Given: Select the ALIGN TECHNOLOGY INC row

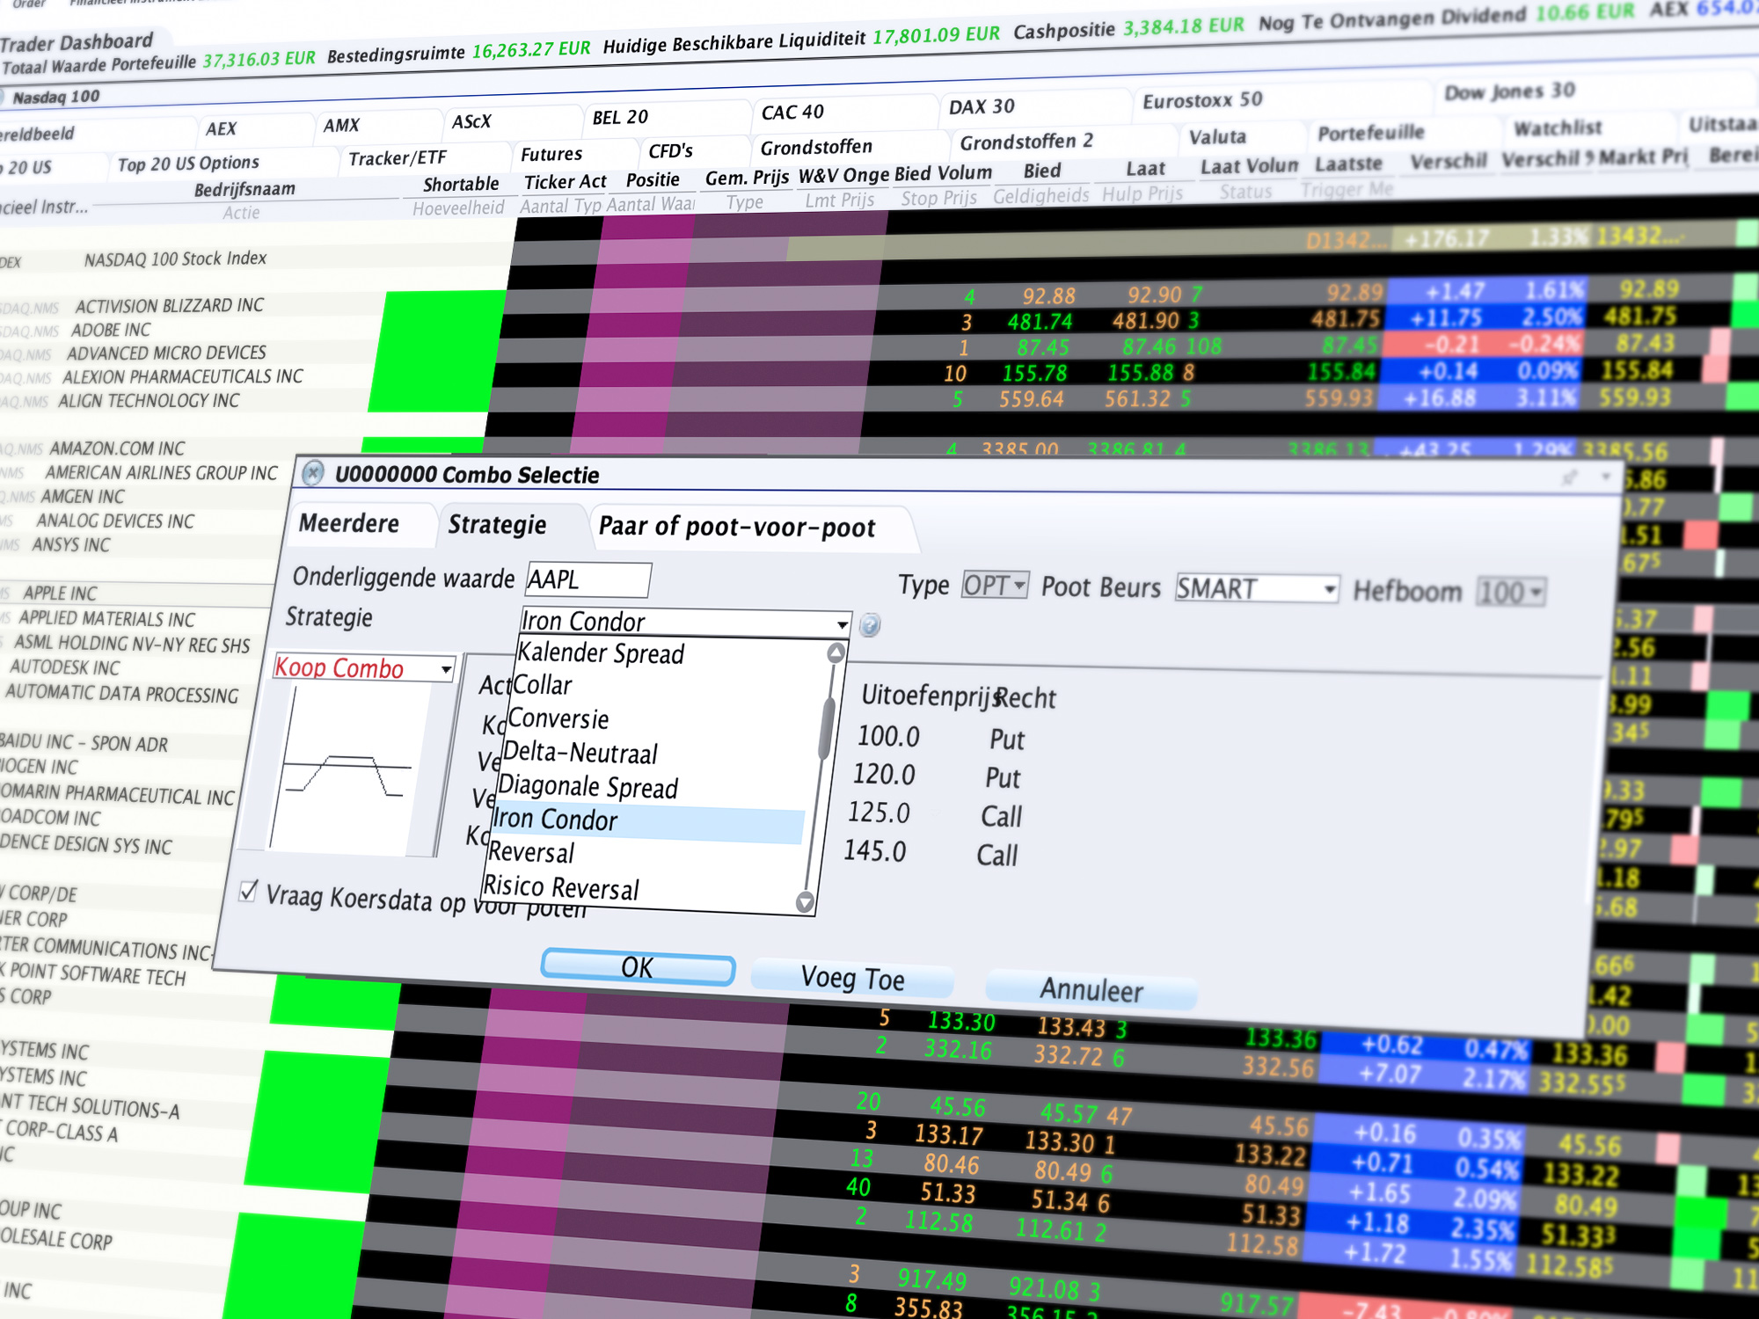Looking at the screenshot, I should (x=149, y=401).
